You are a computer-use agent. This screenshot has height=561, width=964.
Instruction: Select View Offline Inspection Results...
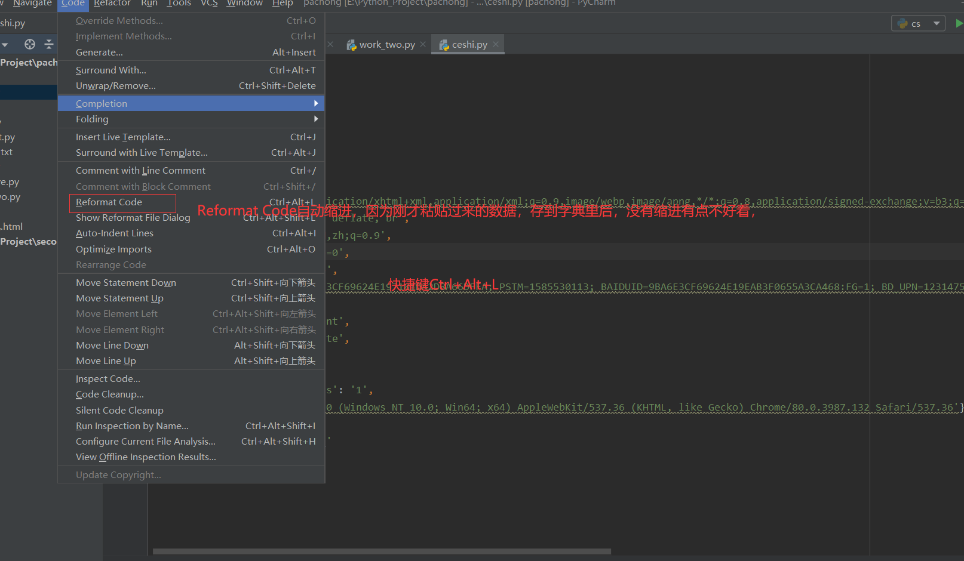coord(191,457)
